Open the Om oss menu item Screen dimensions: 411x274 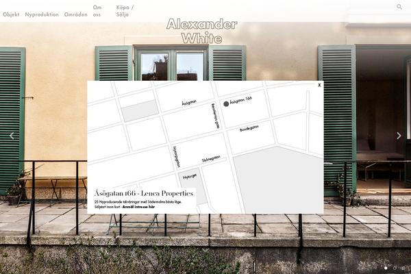coord(97,11)
